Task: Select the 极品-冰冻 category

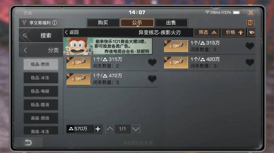Action: [41, 78]
